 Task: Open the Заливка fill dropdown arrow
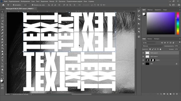(179, 49)
